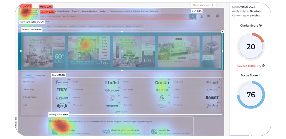Click the Jbrothers brand logo
Viewport: 286px width, 139px height.
212,106
